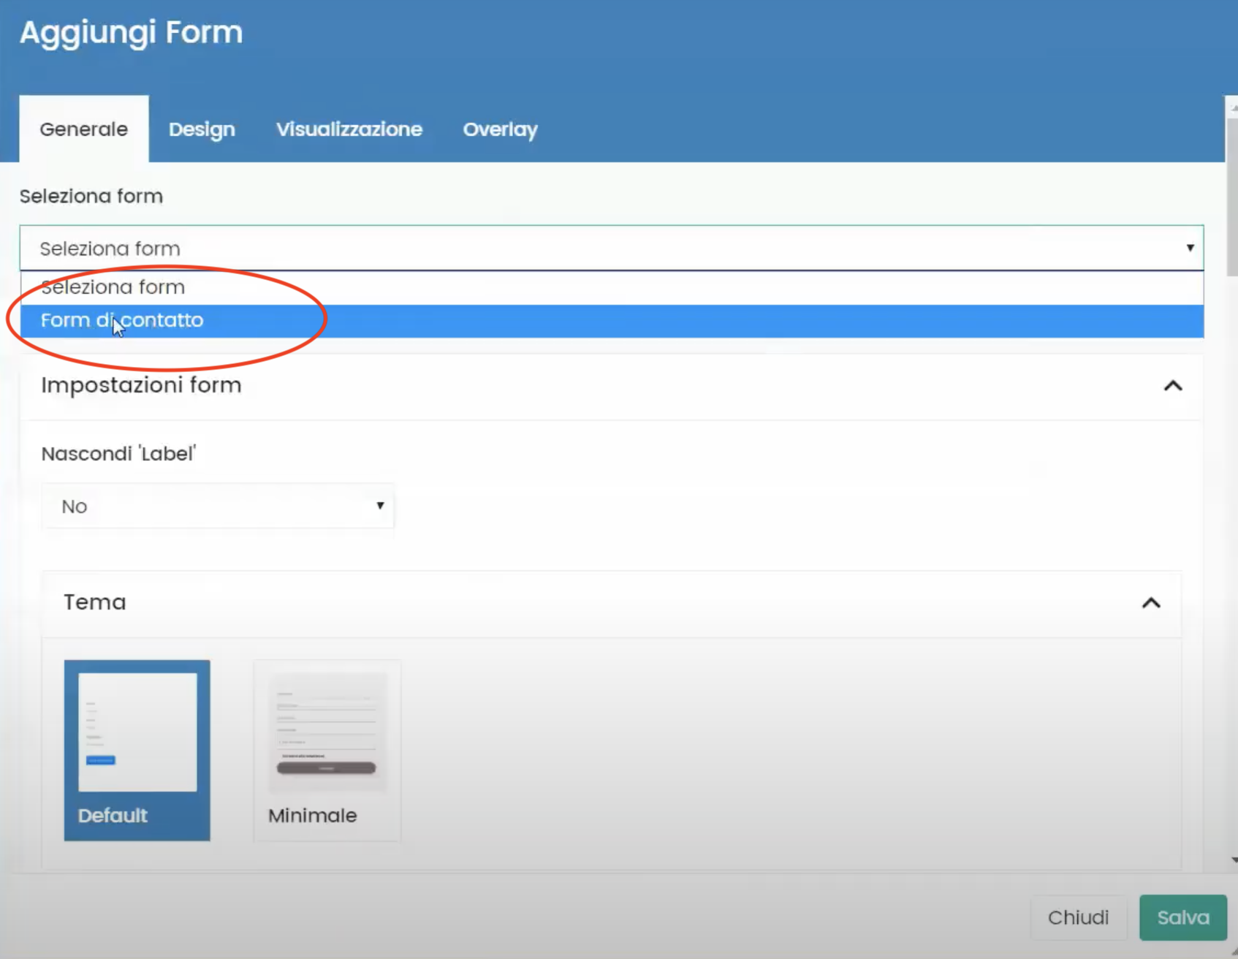
Task: Select Form di contatto from the list
Action: [121, 320]
